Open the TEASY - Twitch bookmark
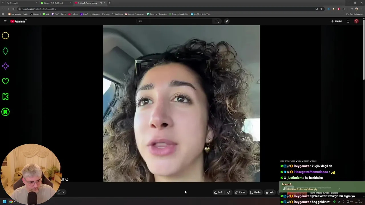 click(59, 14)
